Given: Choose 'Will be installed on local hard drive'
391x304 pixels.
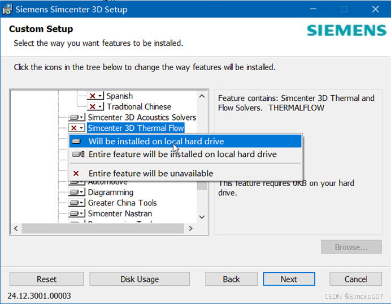Looking at the screenshot, I should (x=185, y=142).
